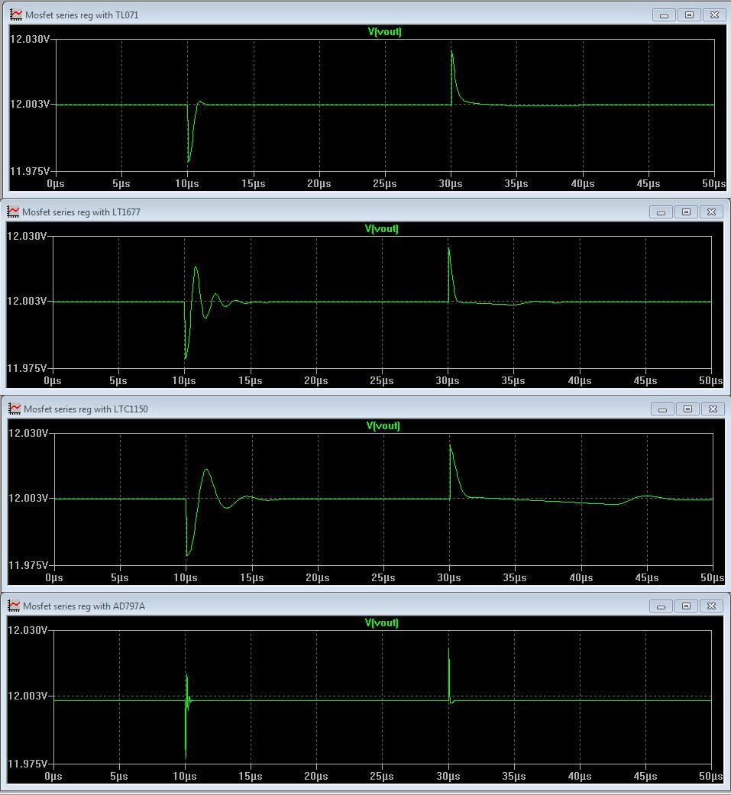This screenshot has height=795, width=731.
Task: Close the AD797A plot window
Action: coord(711,606)
